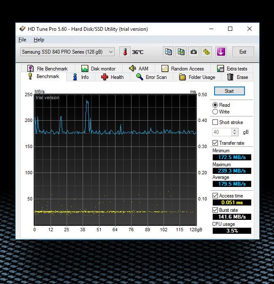Switch to the File Benchmark tab
The height and width of the screenshot is (284, 274).
(48, 69)
